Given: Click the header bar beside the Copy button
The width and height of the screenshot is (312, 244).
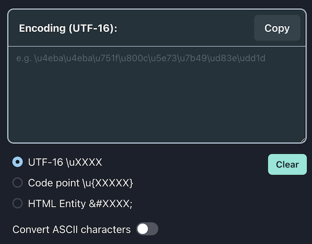Looking at the screenshot, I should coord(185,28).
